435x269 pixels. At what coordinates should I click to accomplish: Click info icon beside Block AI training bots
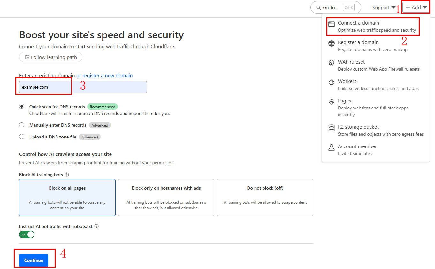click(67, 175)
